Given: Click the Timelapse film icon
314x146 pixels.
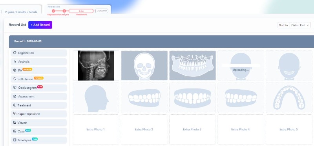Looking at the screenshot, I should (15, 140).
